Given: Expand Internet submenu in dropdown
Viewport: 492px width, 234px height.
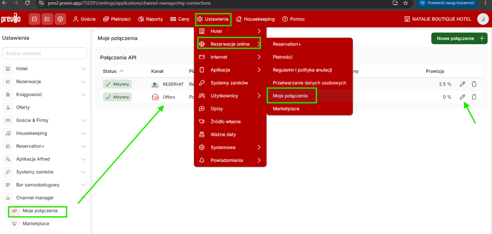Looking at the screenshot, I should pyautogui.click(x=230, y=57).
